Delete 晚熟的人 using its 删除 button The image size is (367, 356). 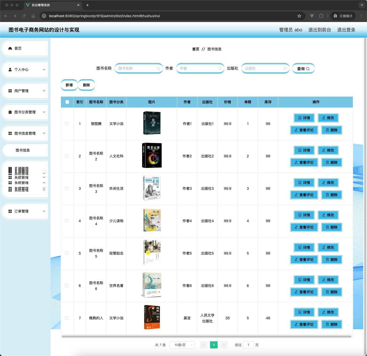coord(332,324)
